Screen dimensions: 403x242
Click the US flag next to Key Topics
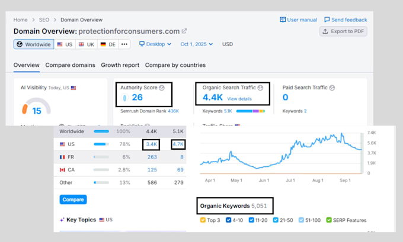(102, 220)
